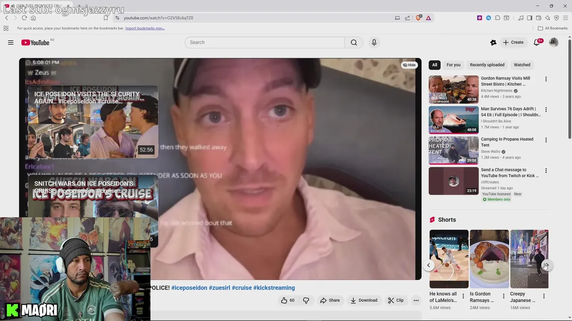Select the Recently uploaded filter chip
This screenshot has width=572, height=321.
pos(487,65)
